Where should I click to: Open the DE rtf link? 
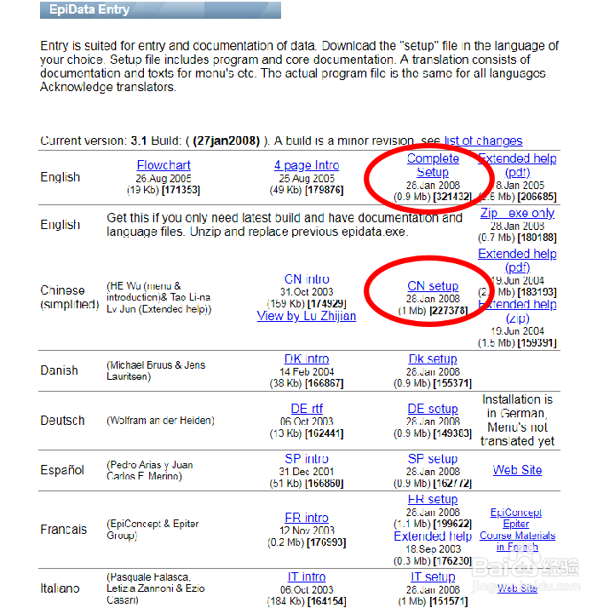[x=307, y=409]
